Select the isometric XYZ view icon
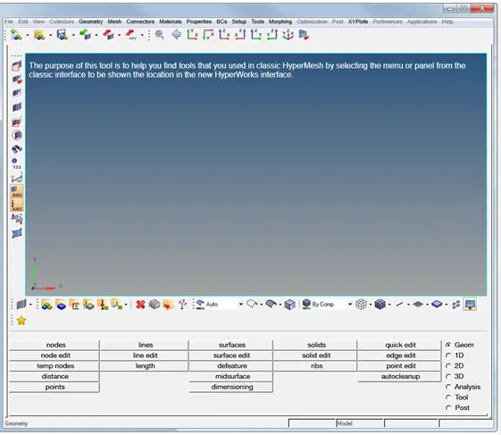This screenshot has height=435, width=501. click(x=288, y=35)
